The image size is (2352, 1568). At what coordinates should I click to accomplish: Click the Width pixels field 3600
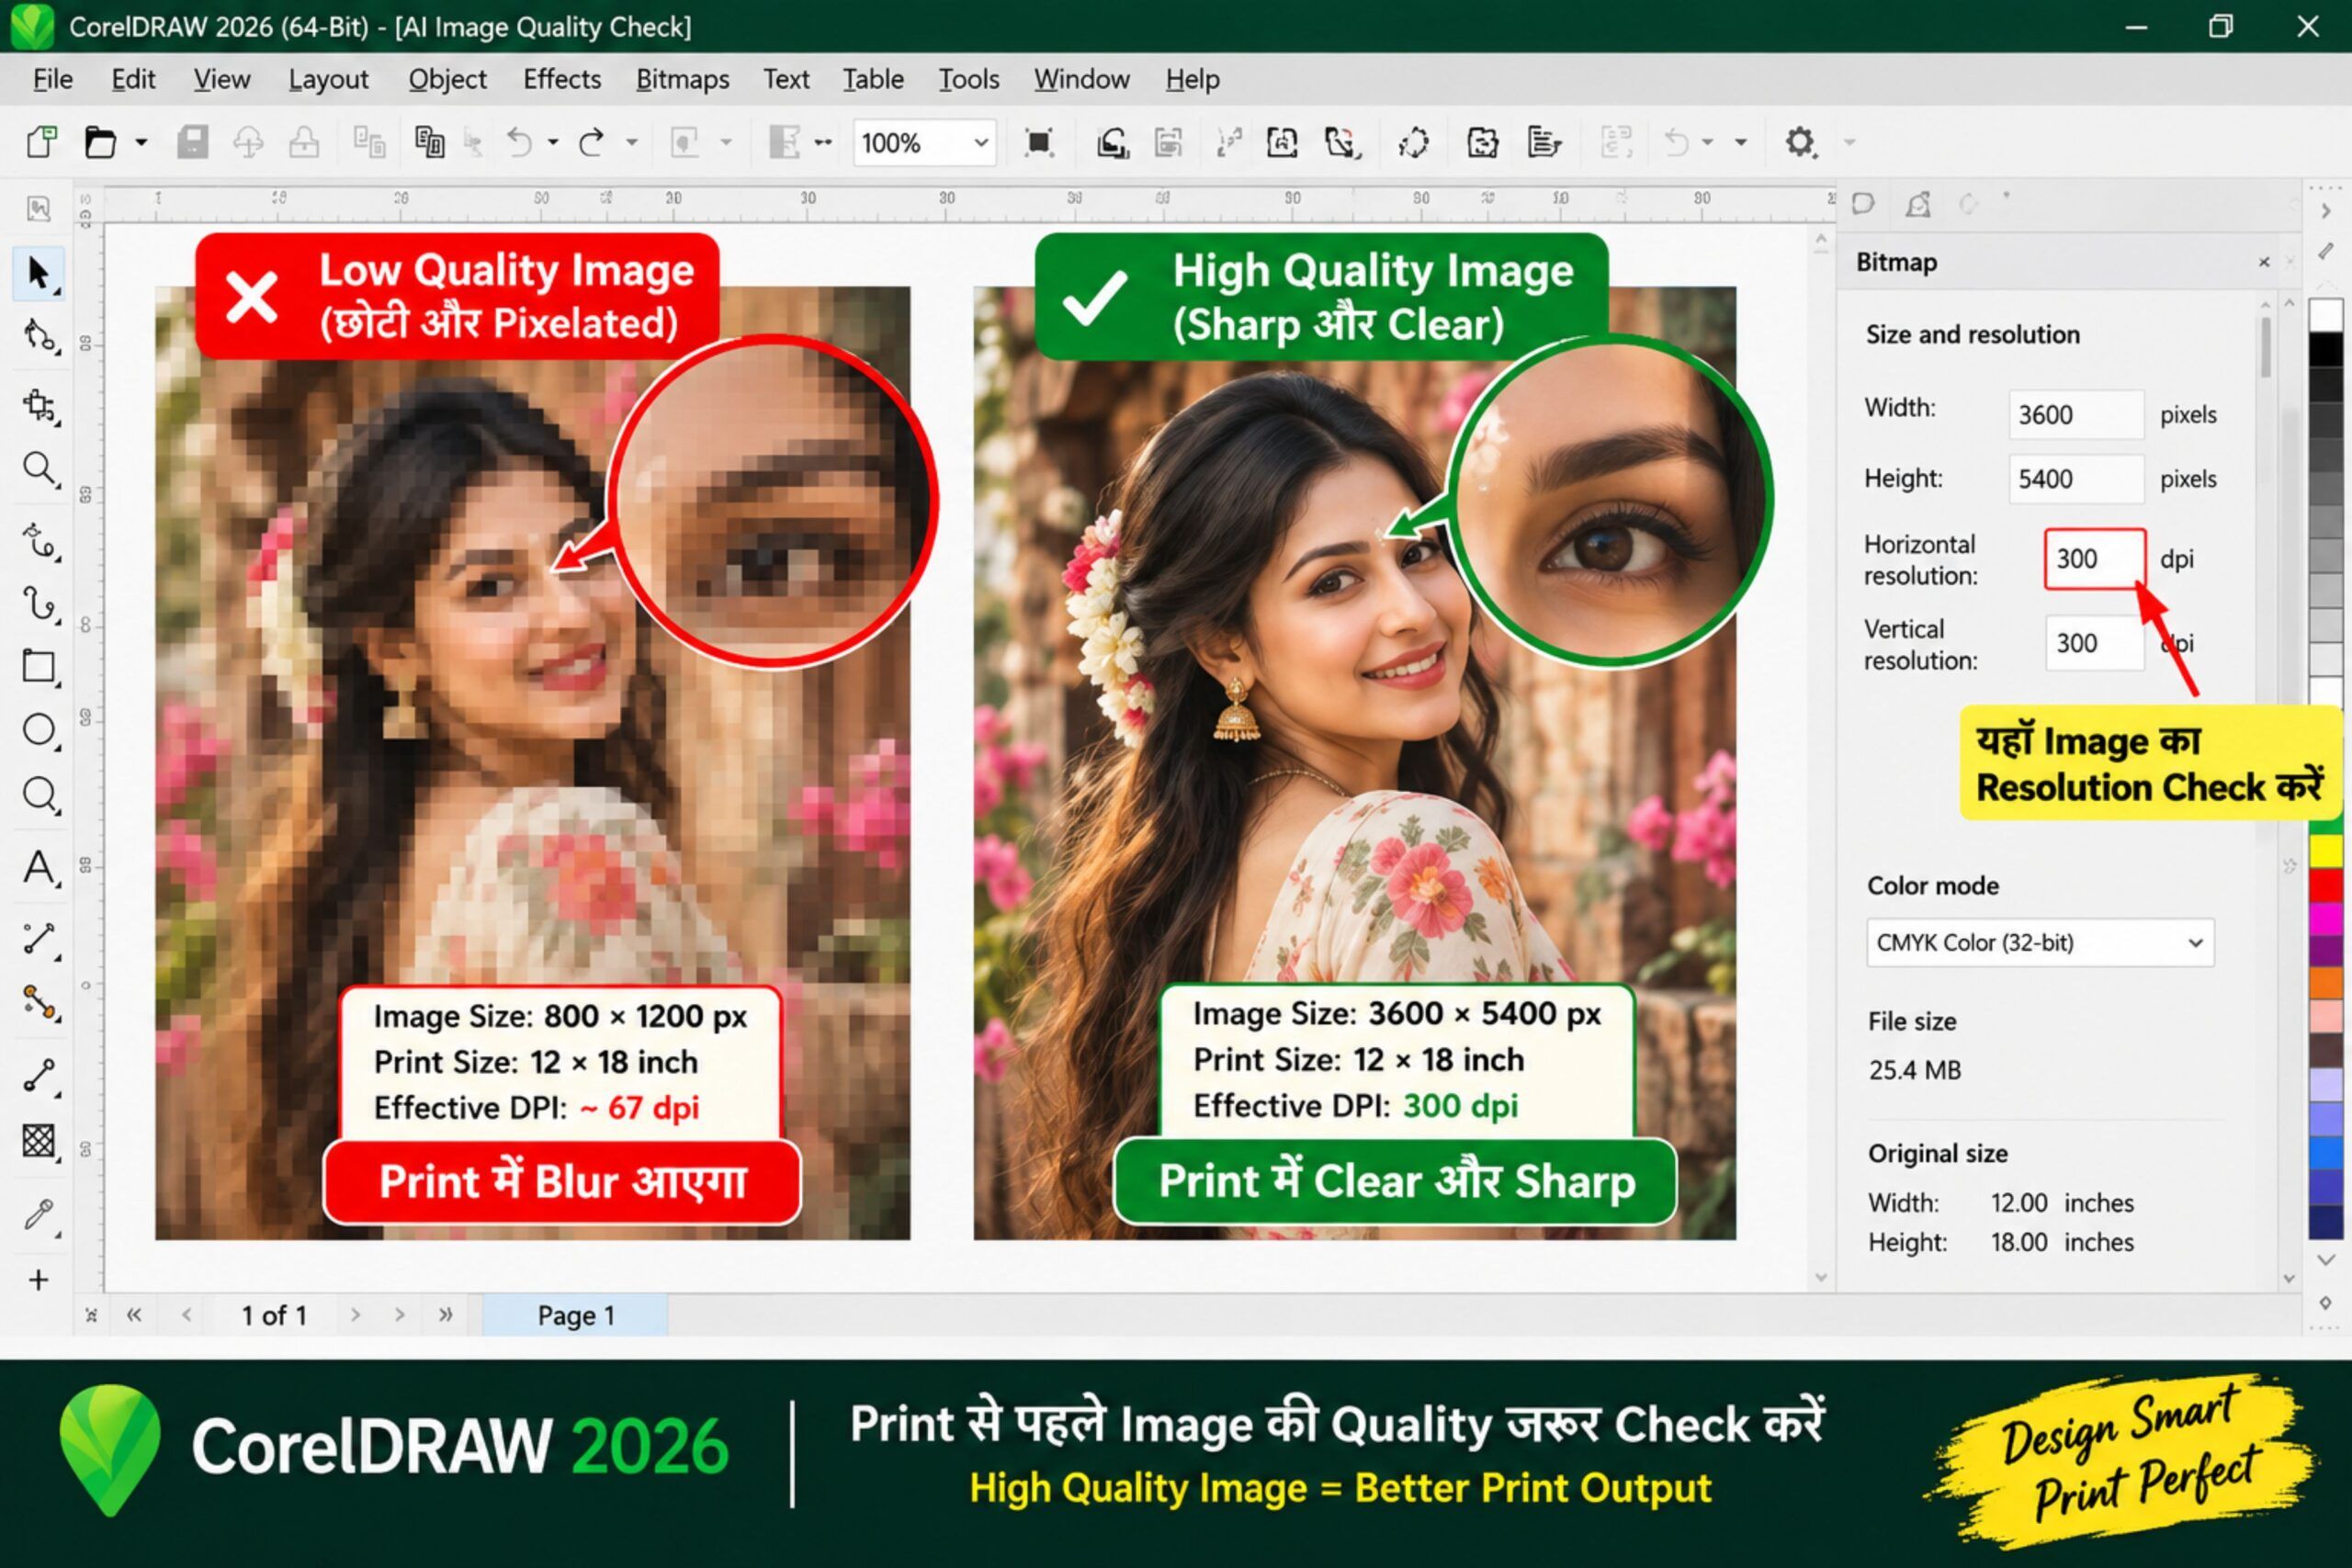coord(2076,414)
